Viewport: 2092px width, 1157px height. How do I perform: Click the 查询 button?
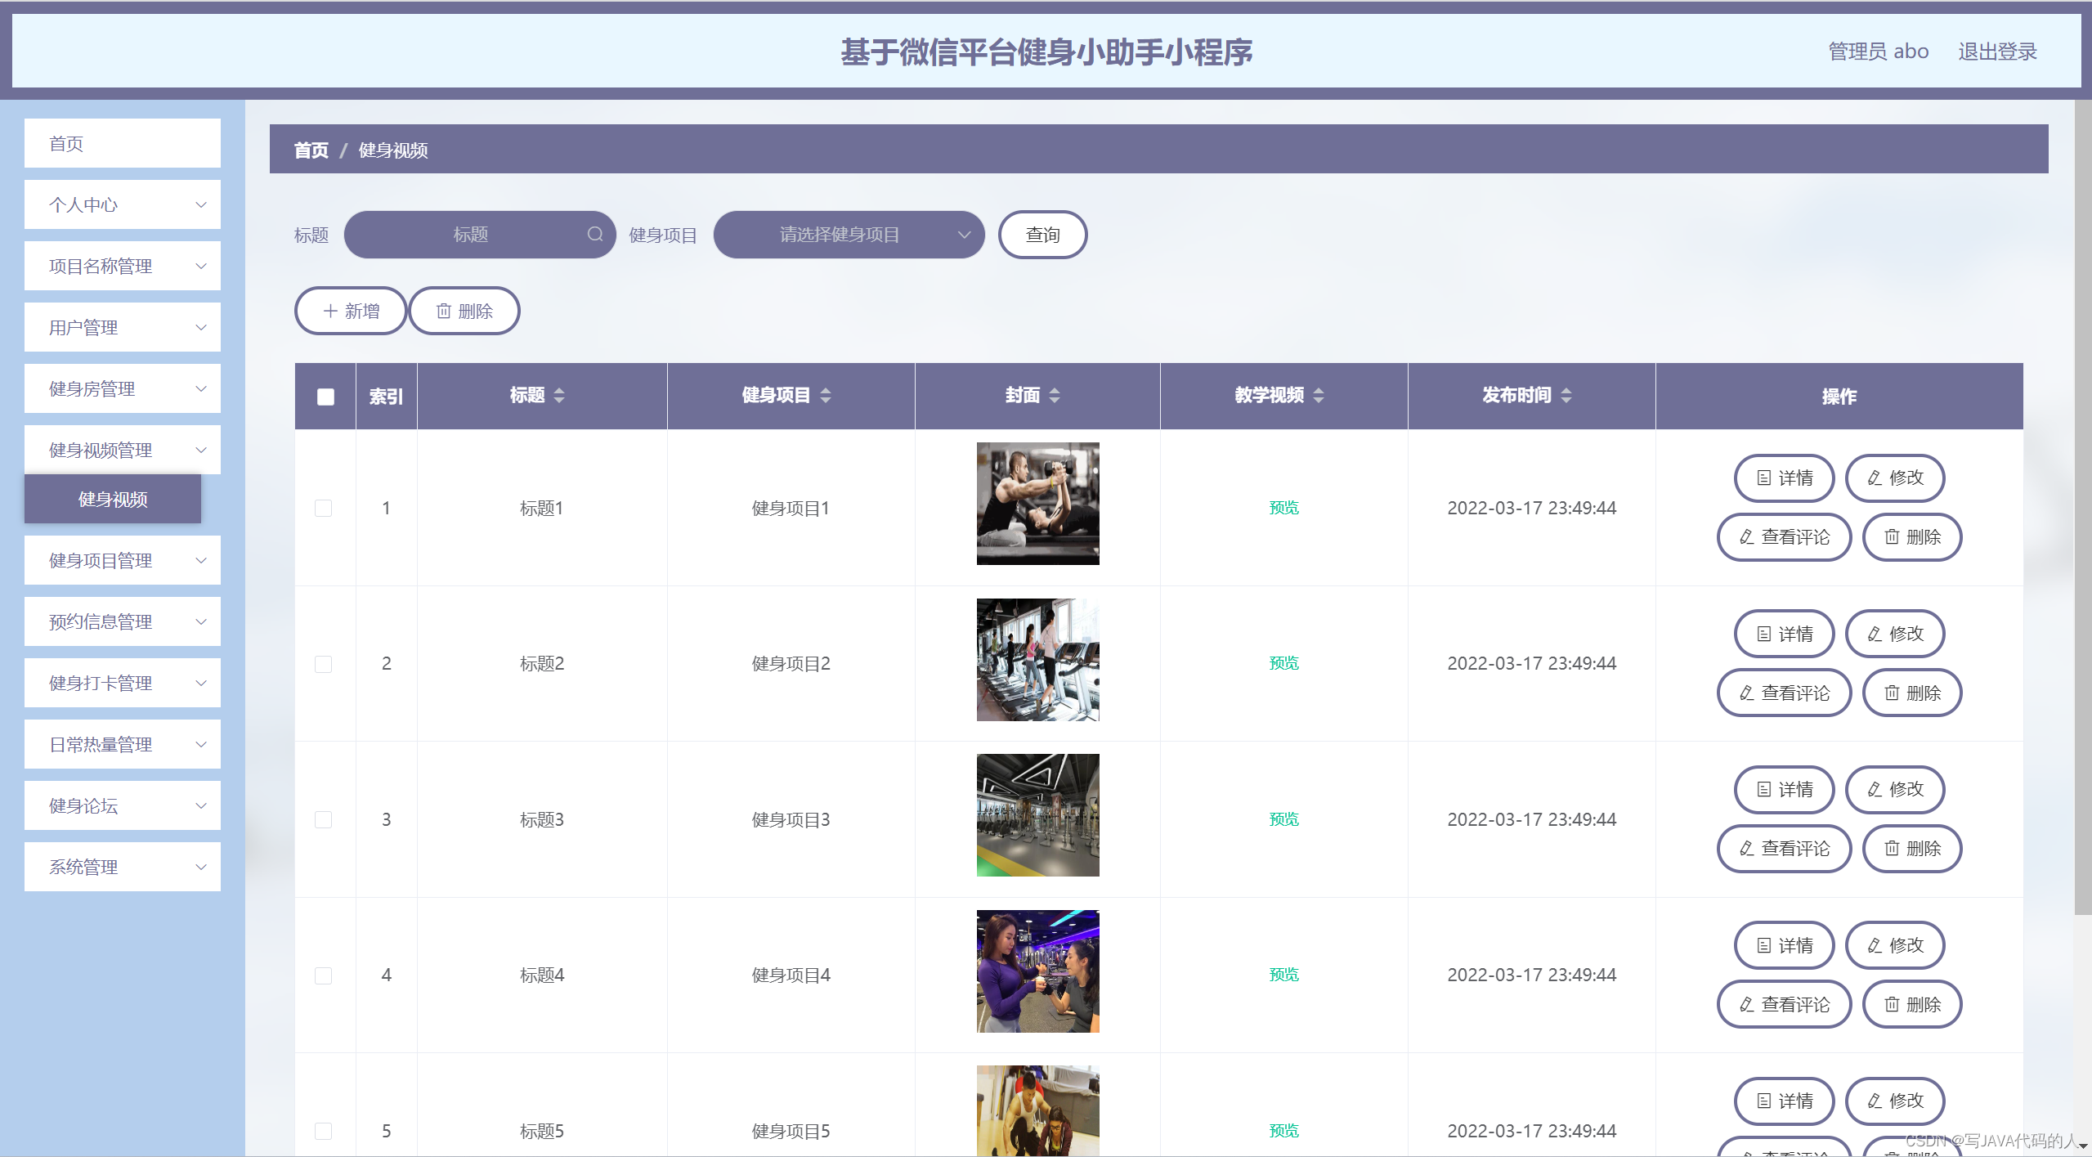tap(1042, 235)
